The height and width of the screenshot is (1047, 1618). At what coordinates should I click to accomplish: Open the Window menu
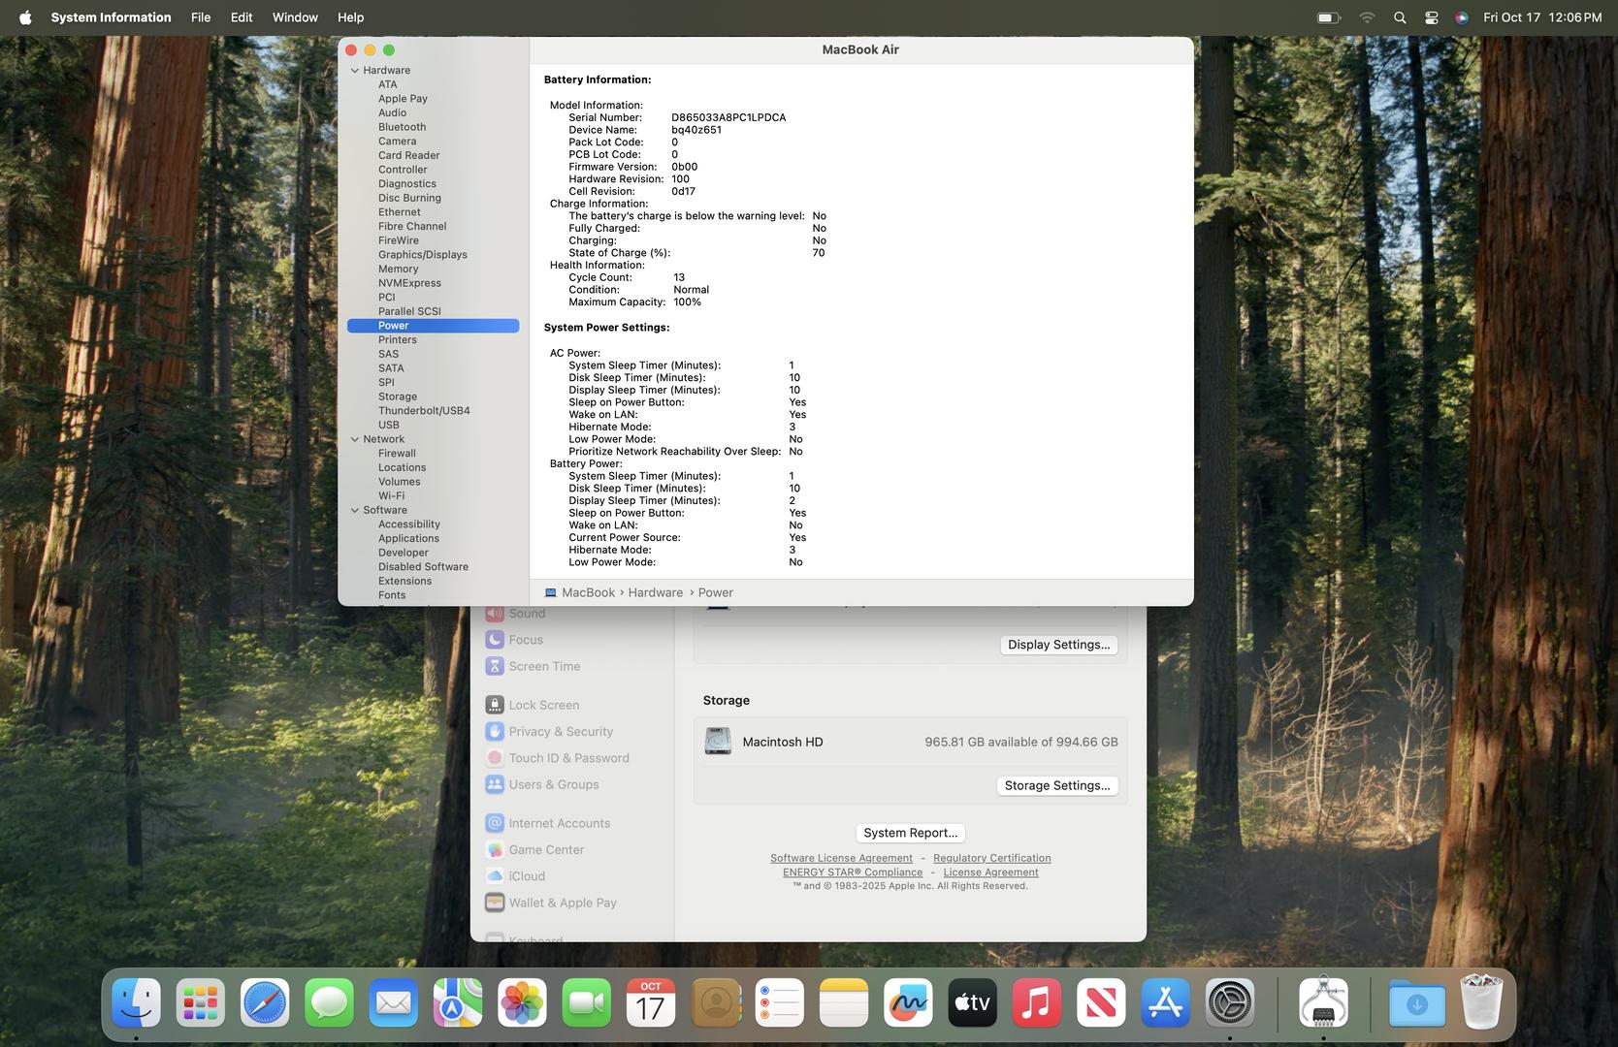click(295, 17)
